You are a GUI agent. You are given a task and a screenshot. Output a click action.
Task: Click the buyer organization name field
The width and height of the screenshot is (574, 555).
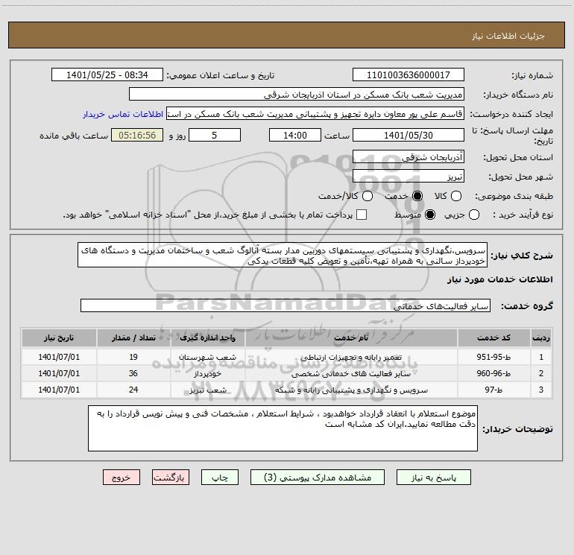click(x=297, y=95)
